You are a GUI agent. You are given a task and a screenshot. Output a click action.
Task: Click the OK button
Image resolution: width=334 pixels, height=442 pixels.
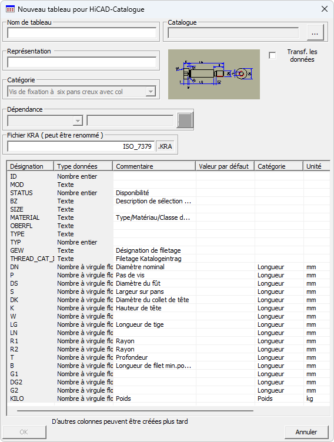(24, 432)
